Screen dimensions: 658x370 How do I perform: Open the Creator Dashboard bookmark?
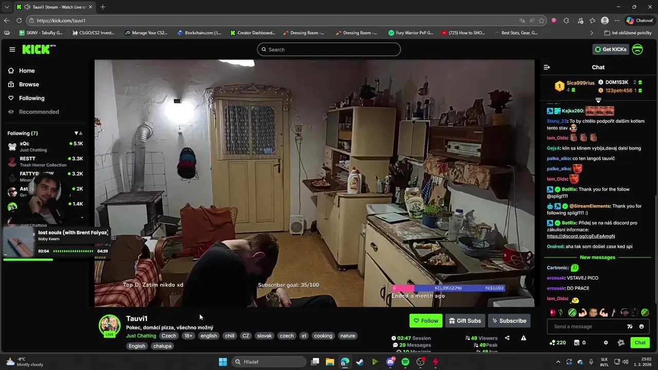253,33
